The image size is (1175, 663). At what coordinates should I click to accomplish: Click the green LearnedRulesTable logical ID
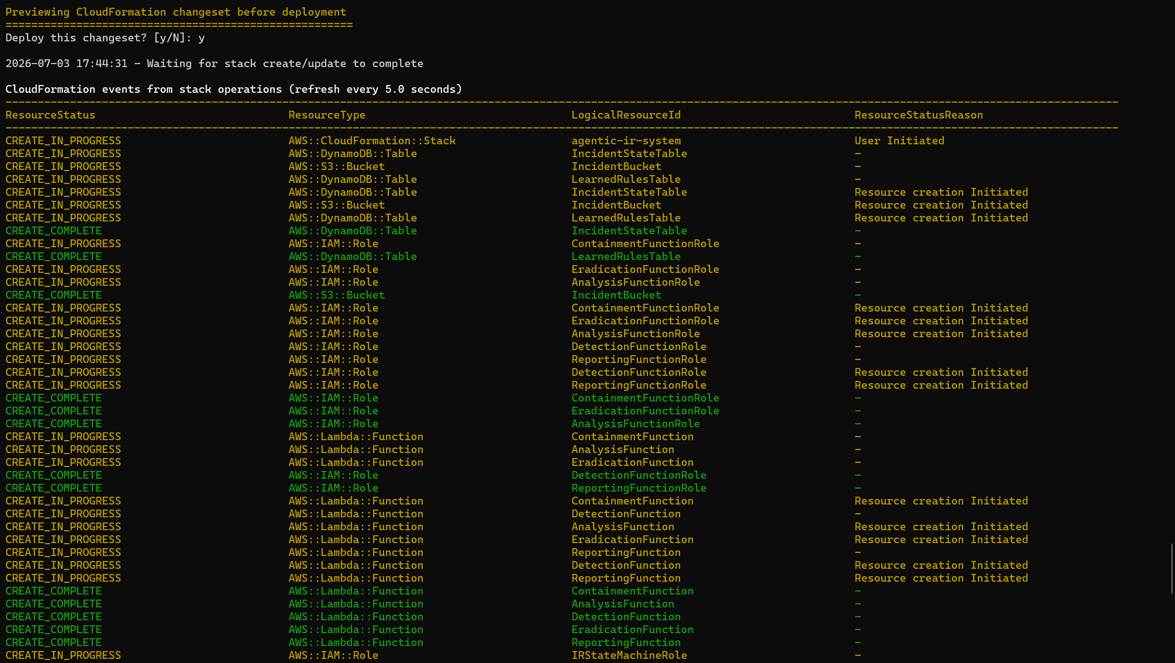pyautogui.click(x=626, y=256)
